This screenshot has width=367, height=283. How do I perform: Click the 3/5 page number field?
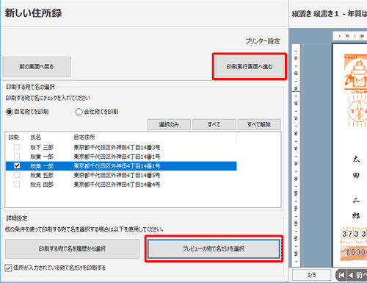click(x=311, y=275)
